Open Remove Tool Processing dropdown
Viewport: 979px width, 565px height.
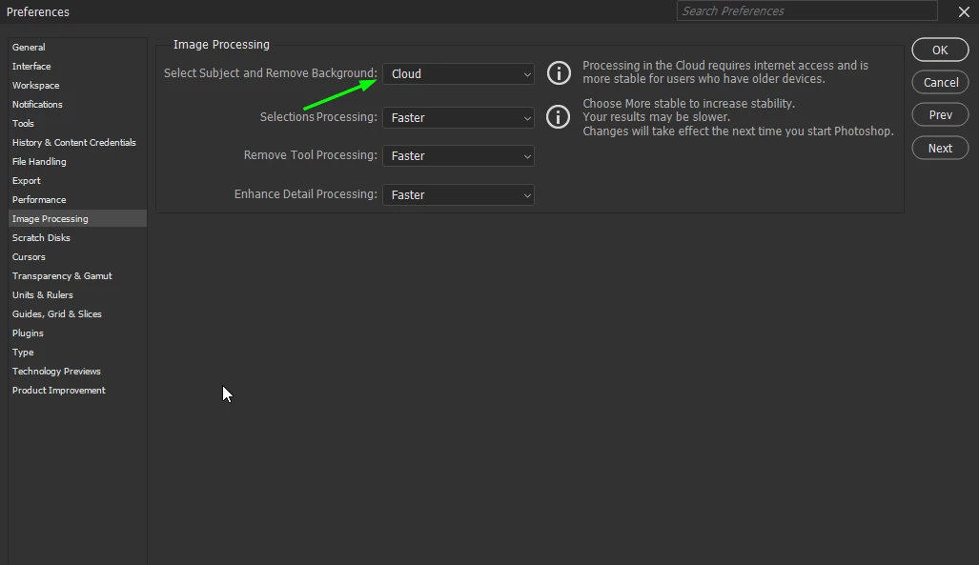pos(459,156)
